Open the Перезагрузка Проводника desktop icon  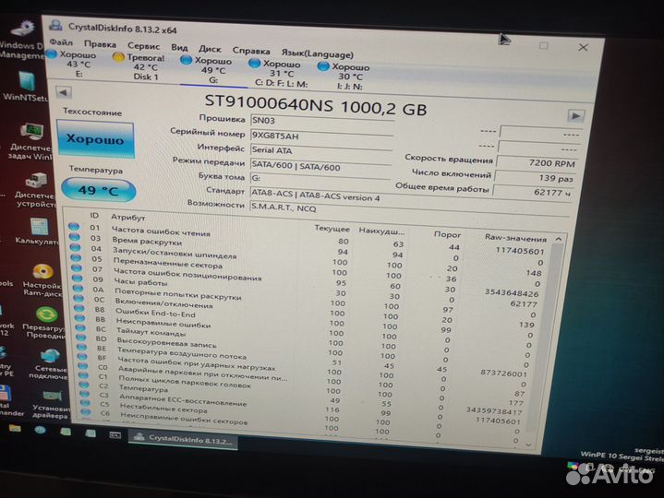point(44,323)
